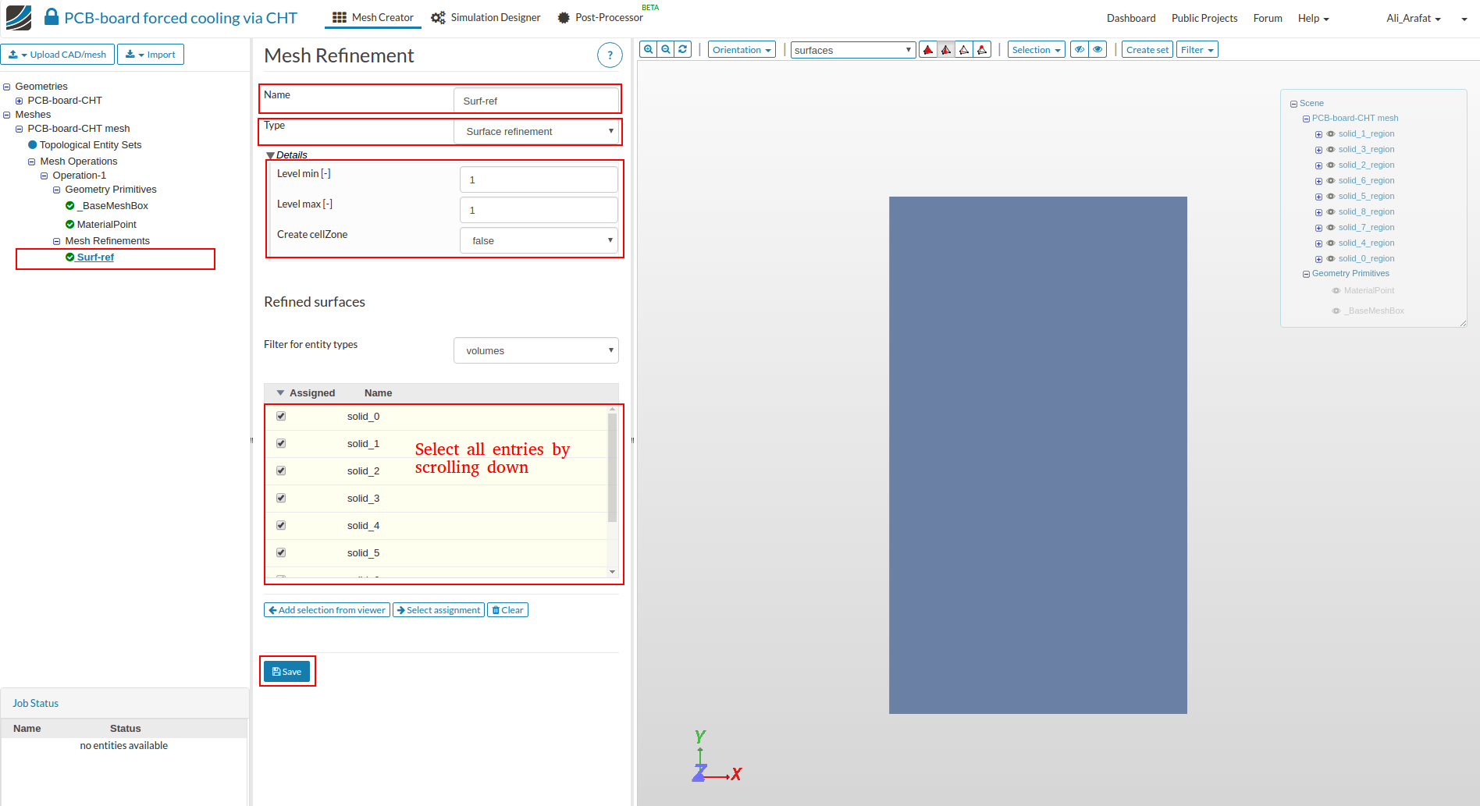Click Add selection from viewer button
Screen dimensions: 1480x806
pos(327,610)
